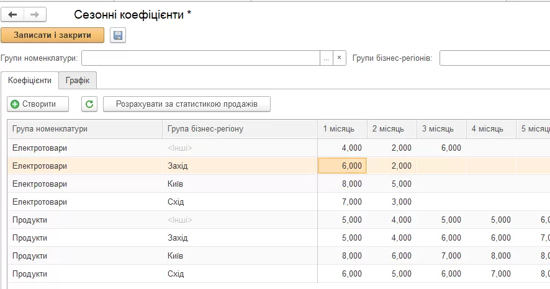
Task: Select the Продукти Захід region cell
Action: tap(240, 238)
